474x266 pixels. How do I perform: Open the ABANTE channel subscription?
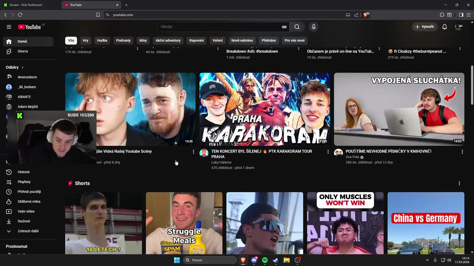point(28,97)
